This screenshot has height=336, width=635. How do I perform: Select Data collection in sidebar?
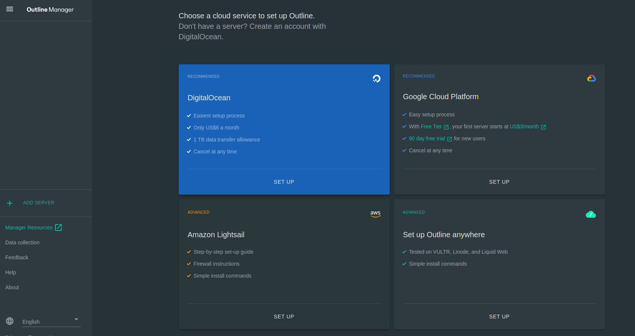tap(22, 242)
